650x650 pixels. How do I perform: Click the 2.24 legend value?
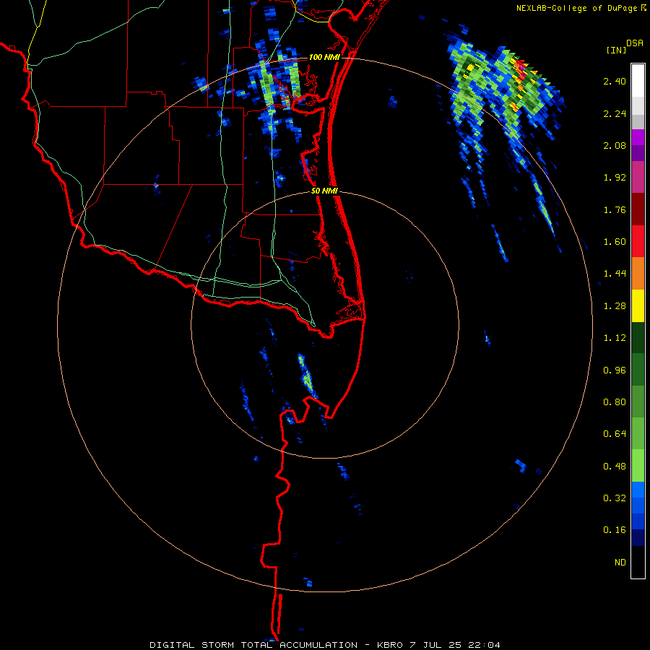click(x=615, y=113)
